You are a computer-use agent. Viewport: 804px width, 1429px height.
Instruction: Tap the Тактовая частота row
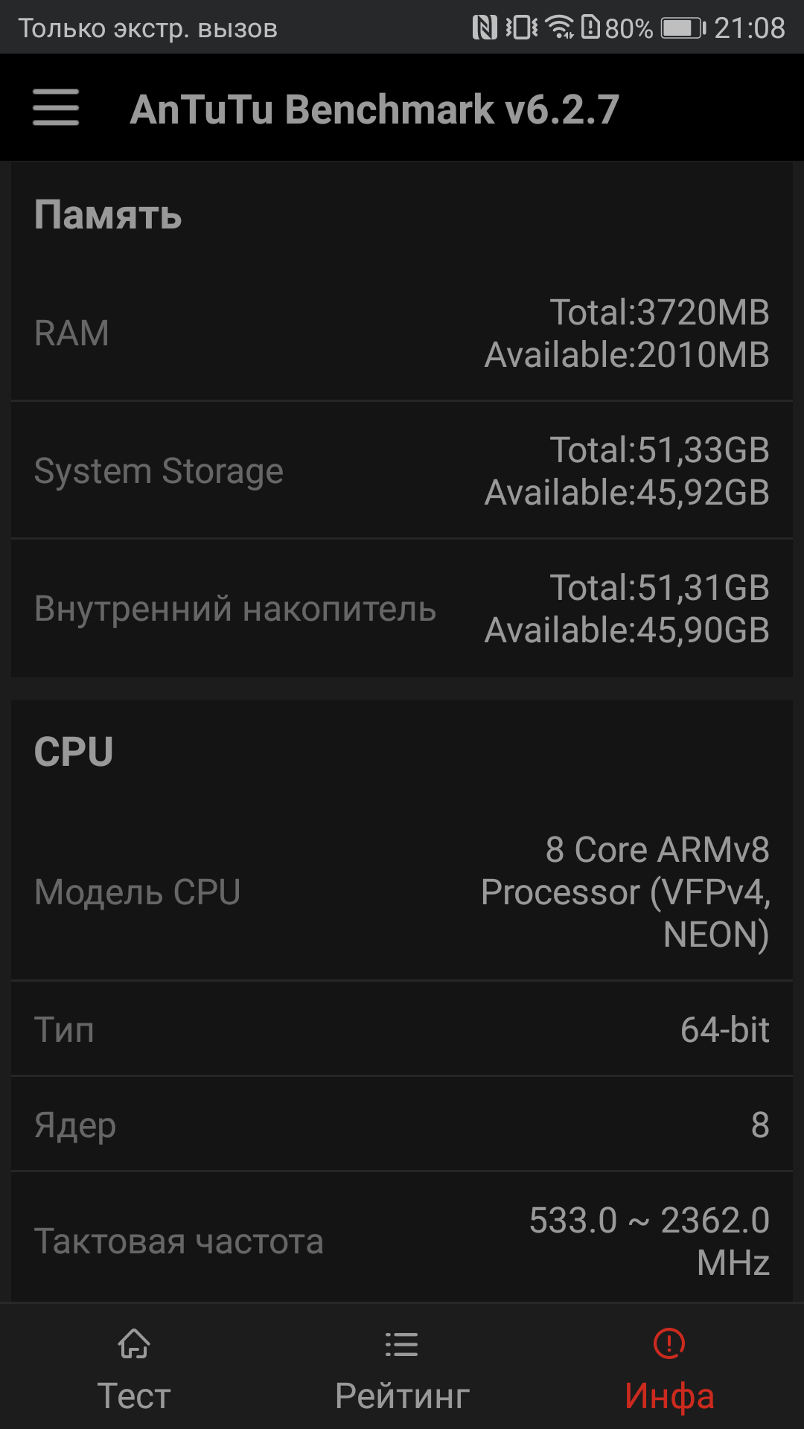coord(402,1241)
